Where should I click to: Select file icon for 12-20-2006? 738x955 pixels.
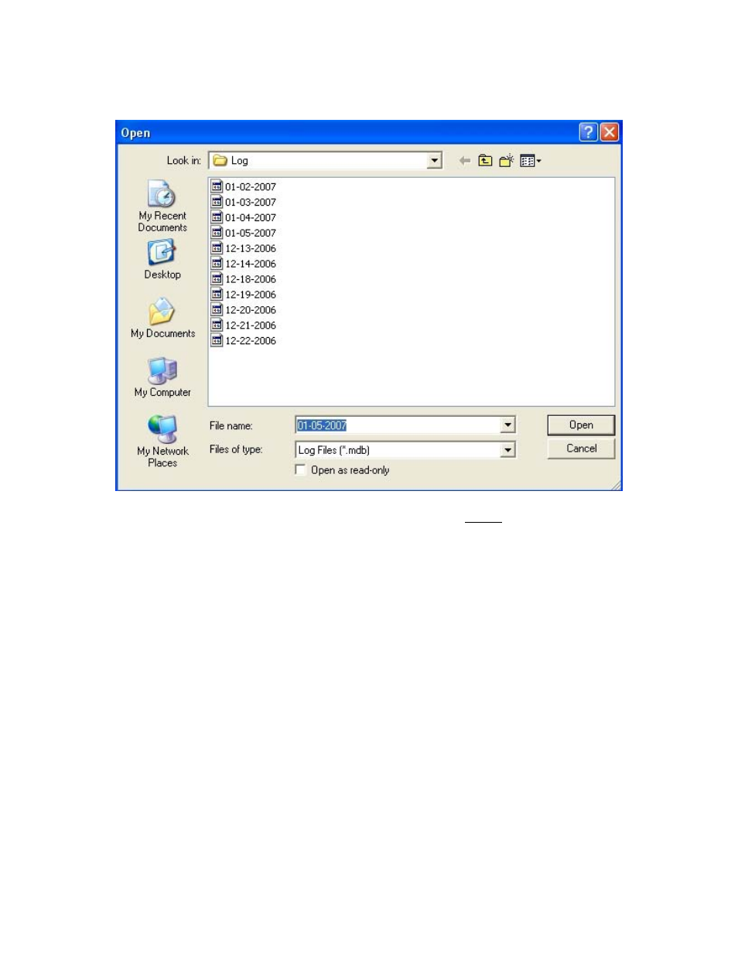pyautogui.click(x=217, y=310)
